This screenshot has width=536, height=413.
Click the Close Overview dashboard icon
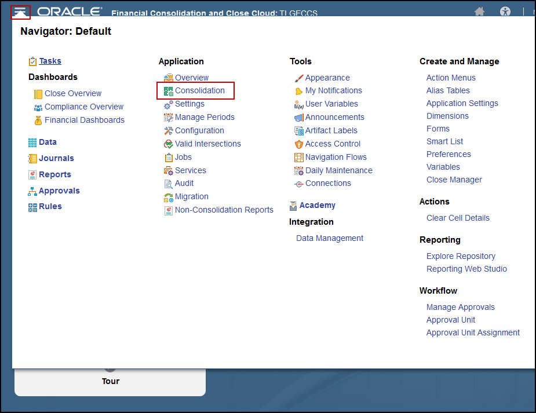coord(38,94)
